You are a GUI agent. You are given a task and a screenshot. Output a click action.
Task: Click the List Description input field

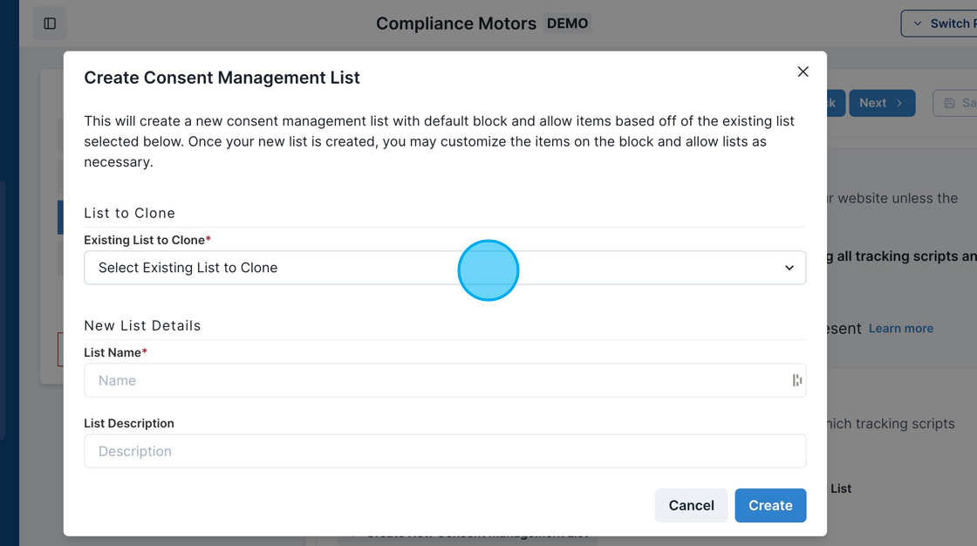pos(445,451)
